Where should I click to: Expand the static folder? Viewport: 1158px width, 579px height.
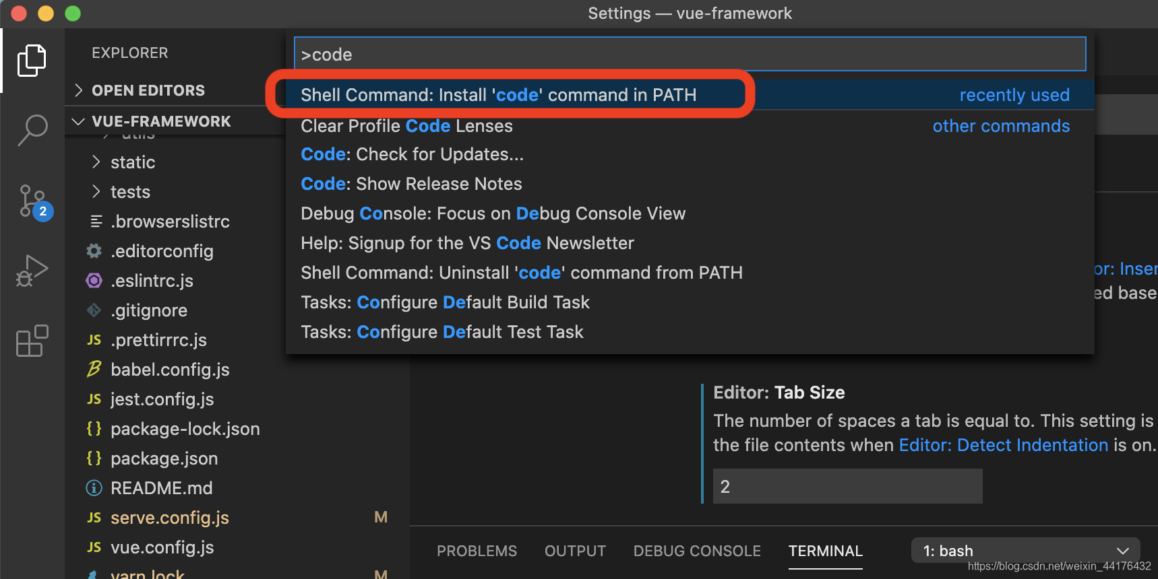[x=132, y=162]
